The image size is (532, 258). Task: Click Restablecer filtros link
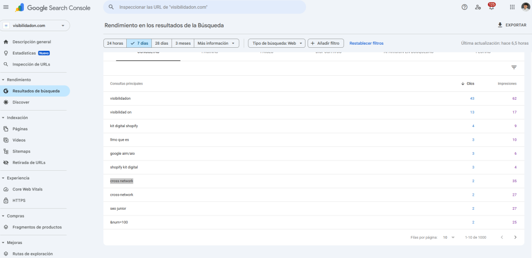(366, 43)
